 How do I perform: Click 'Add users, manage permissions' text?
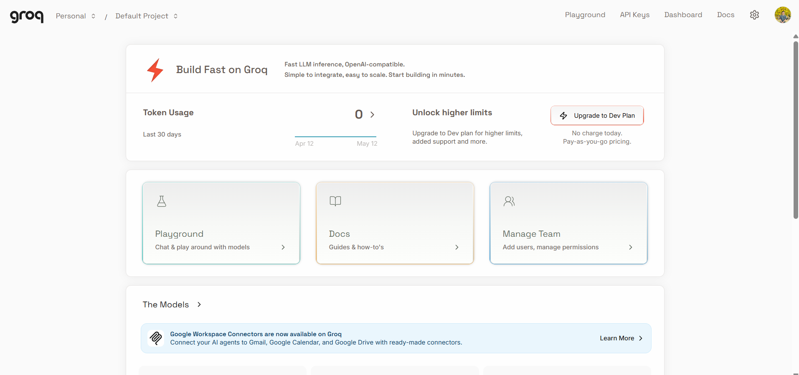[x=550, y=247]
